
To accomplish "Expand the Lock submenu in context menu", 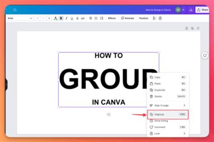I will (x=168, y=134).
